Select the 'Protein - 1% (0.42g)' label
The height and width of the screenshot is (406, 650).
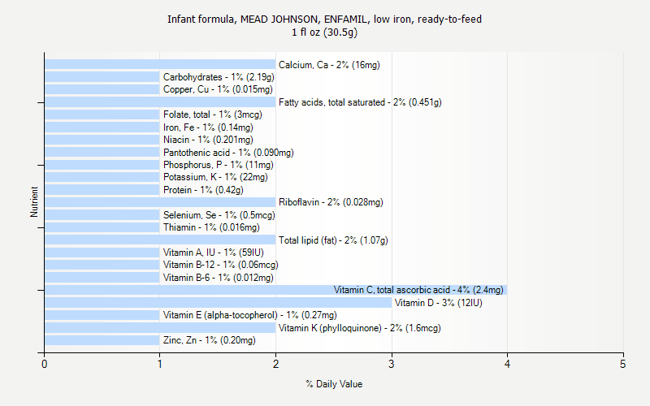pos(203,190)
